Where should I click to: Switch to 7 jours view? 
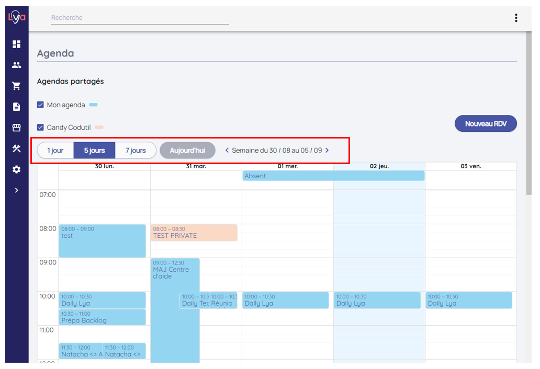click(136, 151)
